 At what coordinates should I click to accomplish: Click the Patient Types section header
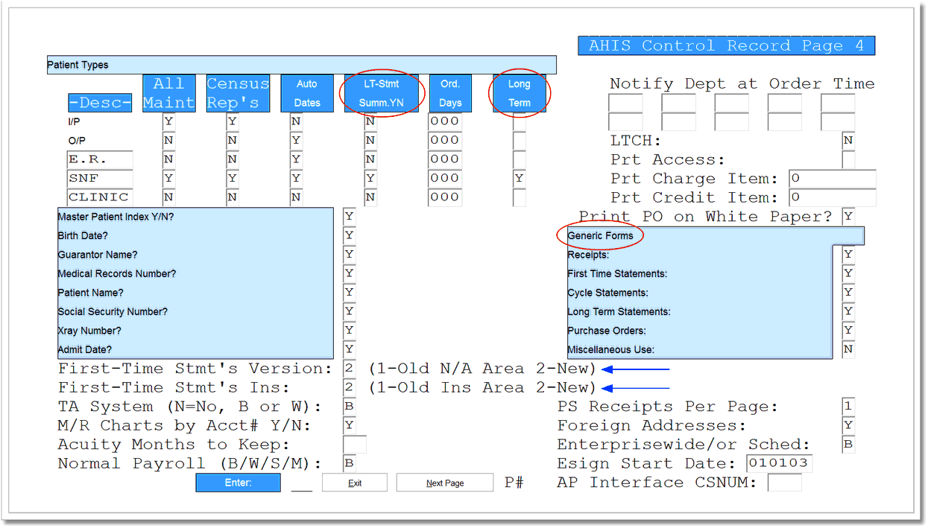301,65
